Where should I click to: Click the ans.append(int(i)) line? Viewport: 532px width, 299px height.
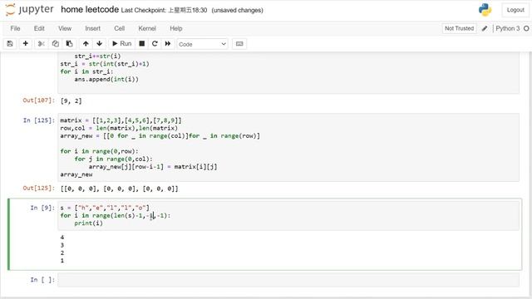106,80
